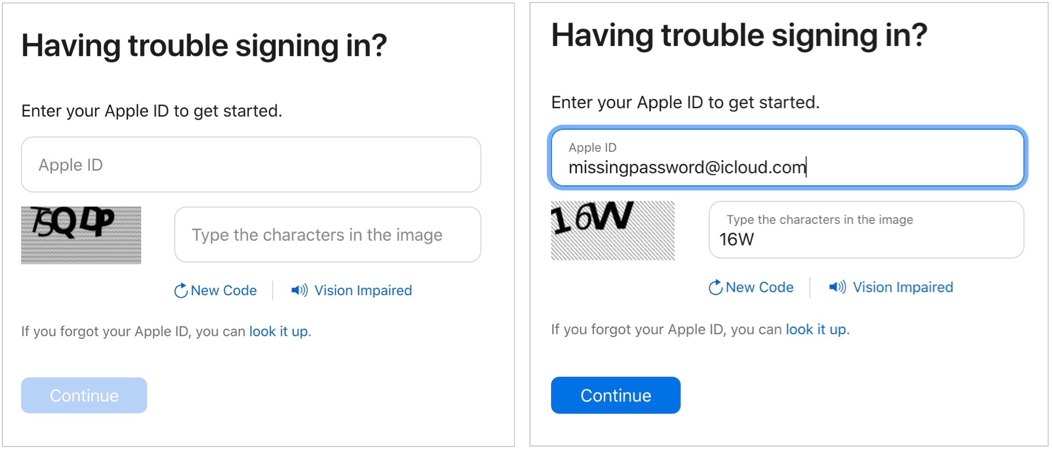Click the right "Having trouble signing in?" heading
The height and width of the screenshot is (449, 1052).
[739, 36]
